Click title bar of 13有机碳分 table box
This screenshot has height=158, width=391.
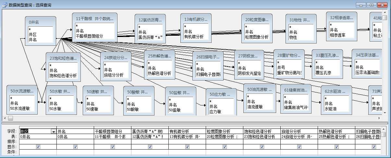pos(196,19)
